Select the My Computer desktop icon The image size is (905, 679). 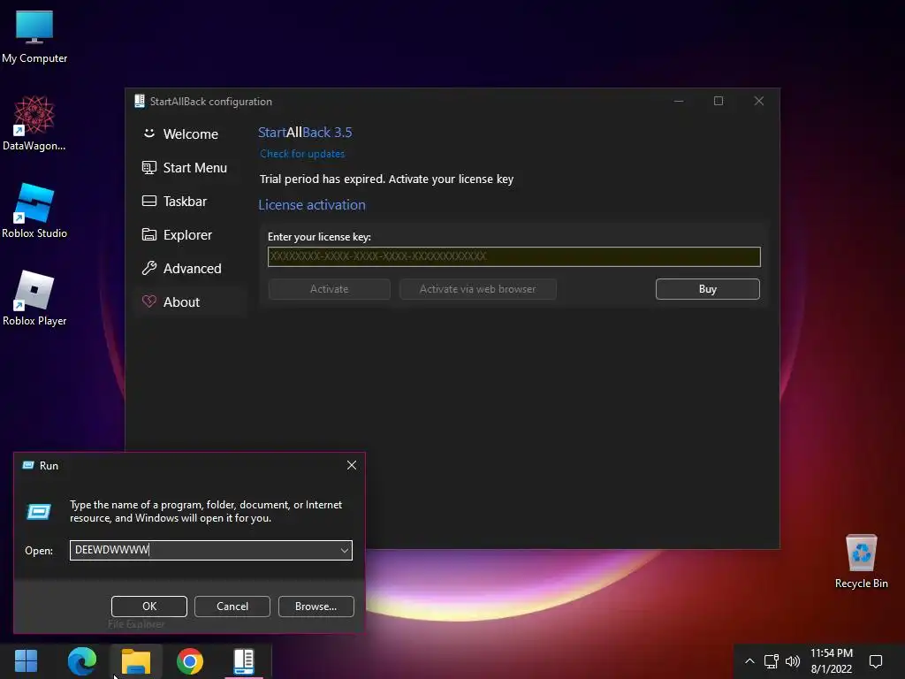pyautogui.click(x=34, y=37)
